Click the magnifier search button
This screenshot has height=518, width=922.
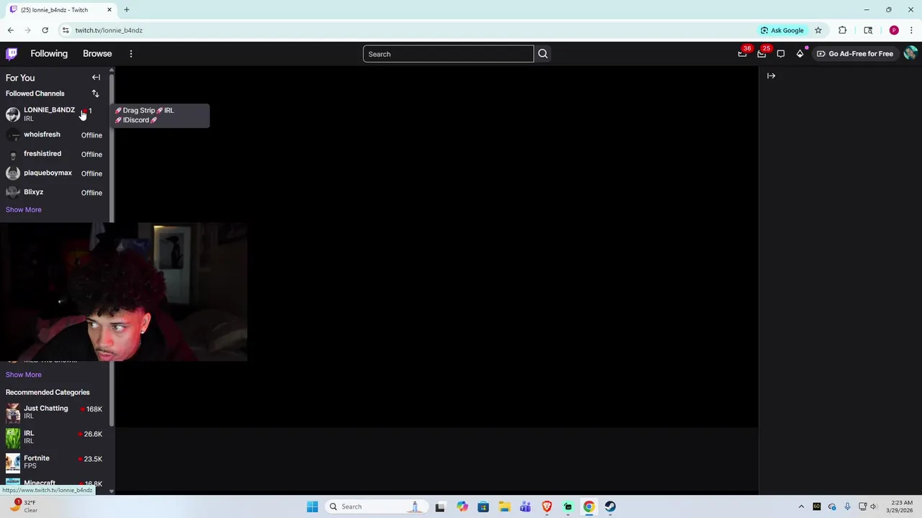coord(543,54)
